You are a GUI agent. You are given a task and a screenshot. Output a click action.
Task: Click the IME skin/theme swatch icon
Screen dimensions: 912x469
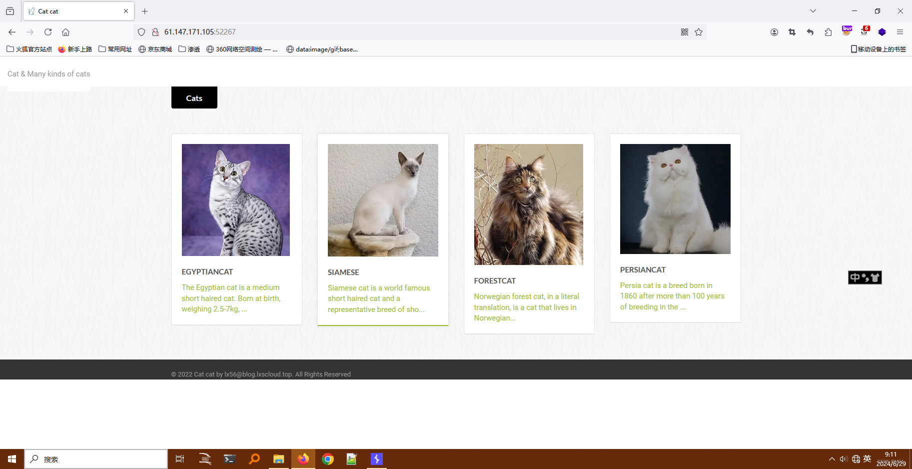pyautogui.click(x=874, y=277)
